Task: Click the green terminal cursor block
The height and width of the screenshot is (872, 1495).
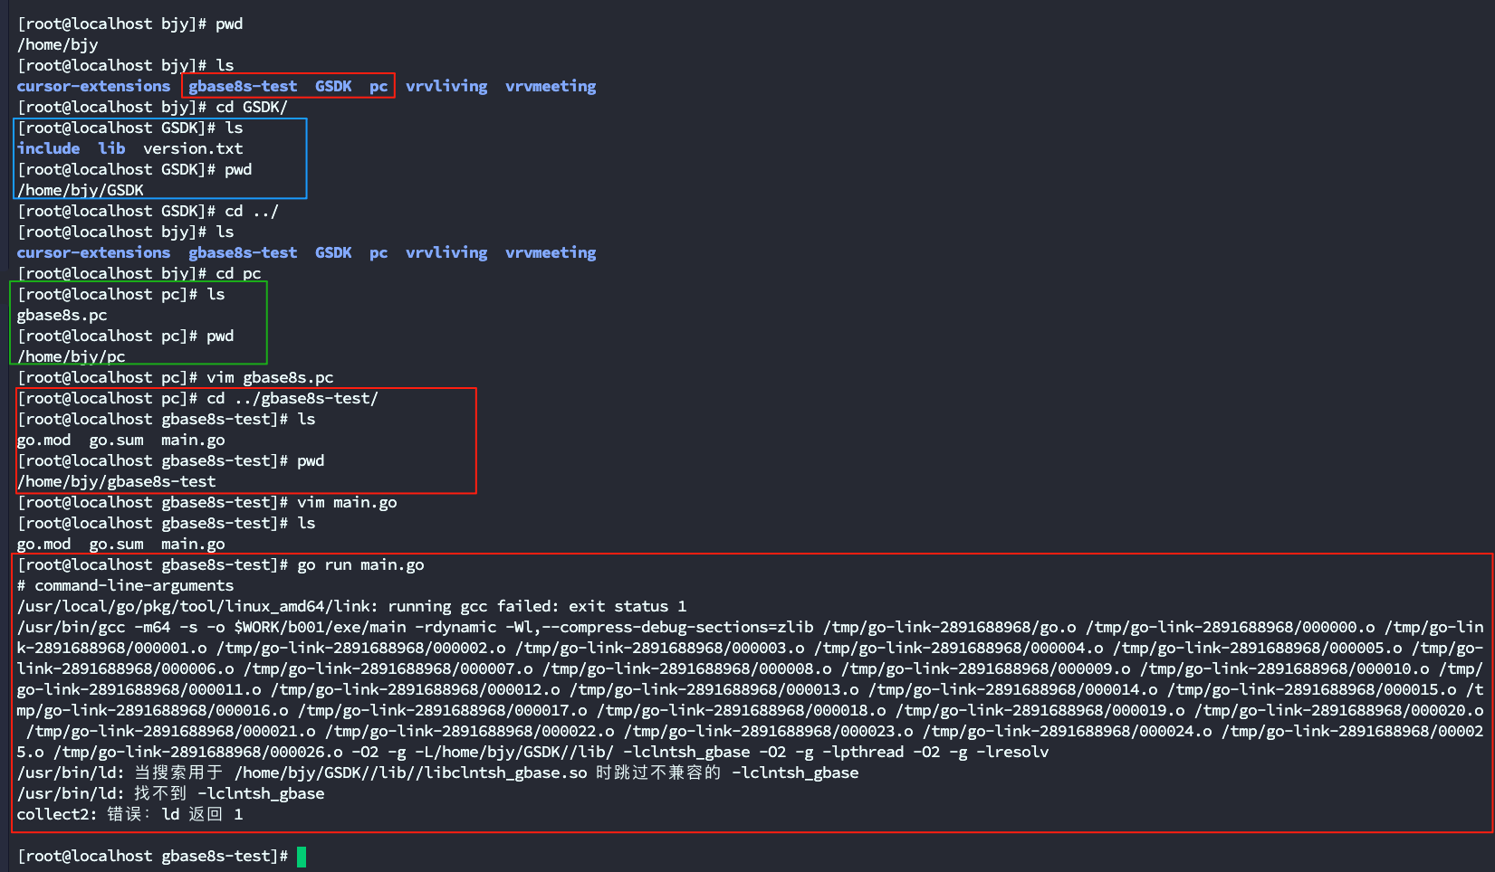Action: click(x=302, y=856)
